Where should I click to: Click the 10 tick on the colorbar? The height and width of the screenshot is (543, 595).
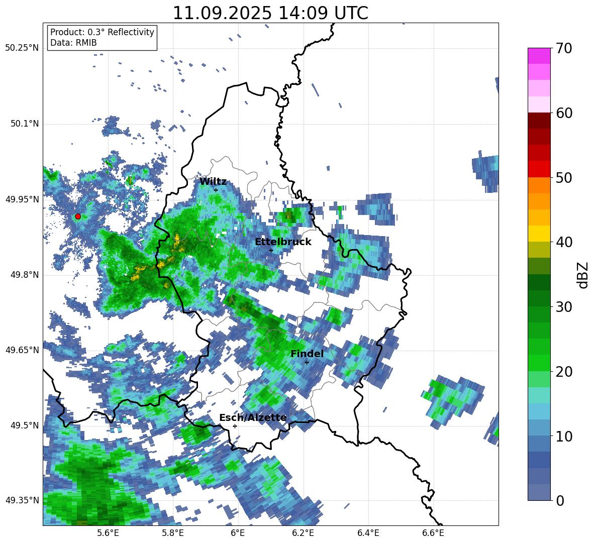coord(563,436)
